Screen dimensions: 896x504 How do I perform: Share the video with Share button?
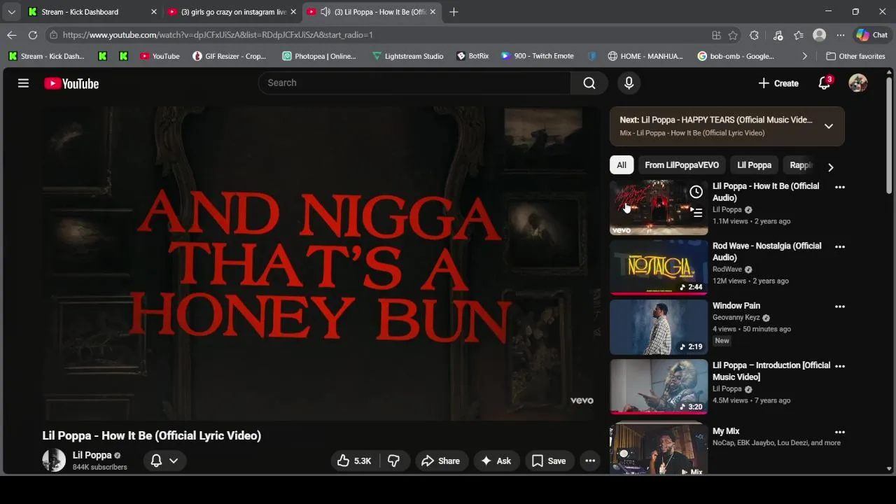pos(441,461)
